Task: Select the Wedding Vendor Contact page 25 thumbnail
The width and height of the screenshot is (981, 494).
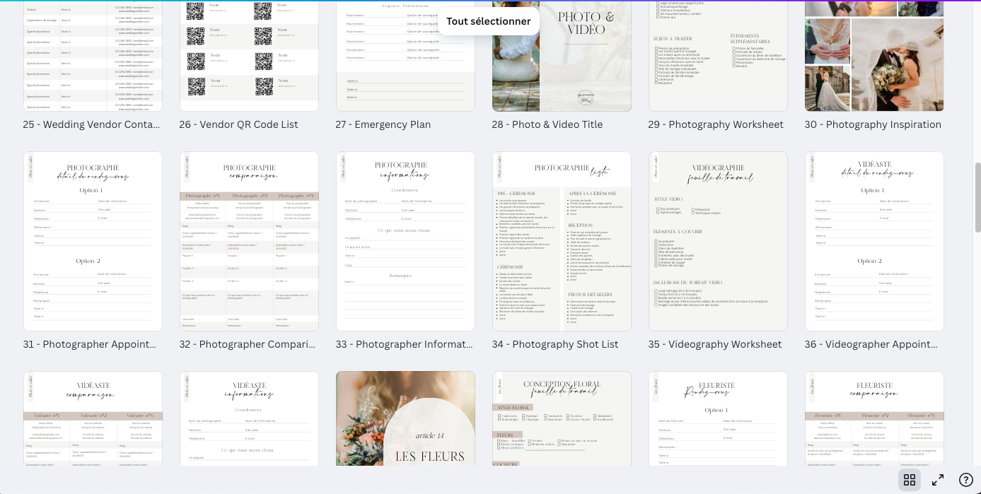Action: (x=93, y=57)
